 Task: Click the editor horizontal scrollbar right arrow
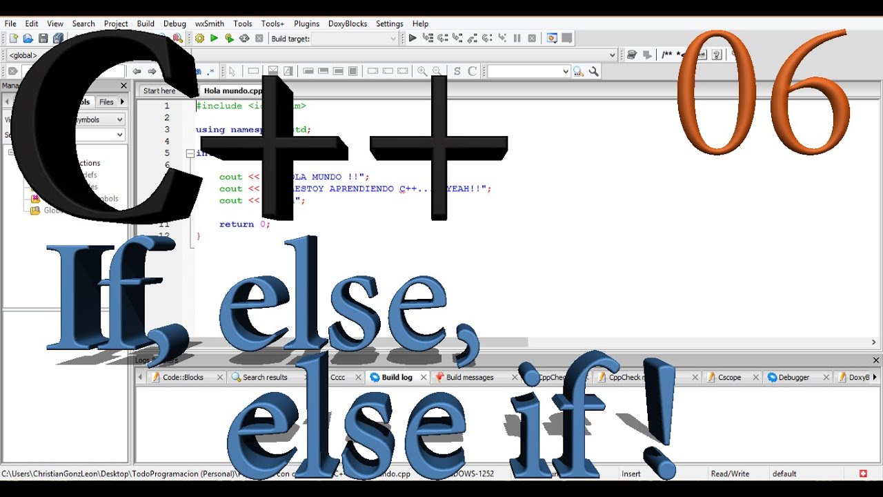coord(873,342)
